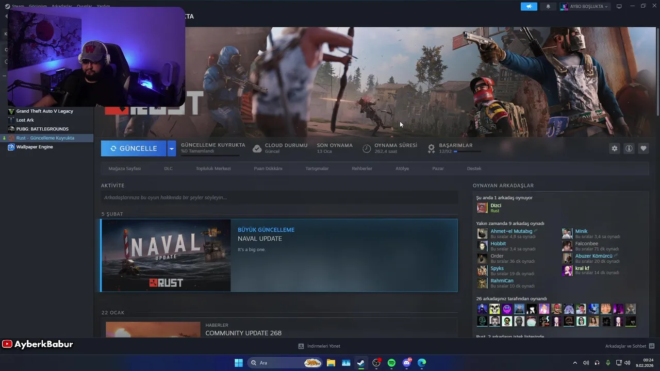Click the taskbar Ara search box
The height and width of the screenshot is (371, 660).
285,363
